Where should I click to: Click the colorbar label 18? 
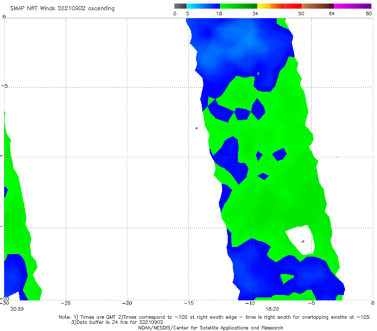pyautogui.click(x=219, y=14)
